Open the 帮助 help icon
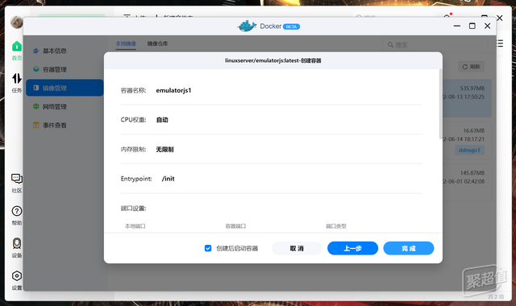The height and width of the screenshot is (306, 516). [x=17, y=211]
